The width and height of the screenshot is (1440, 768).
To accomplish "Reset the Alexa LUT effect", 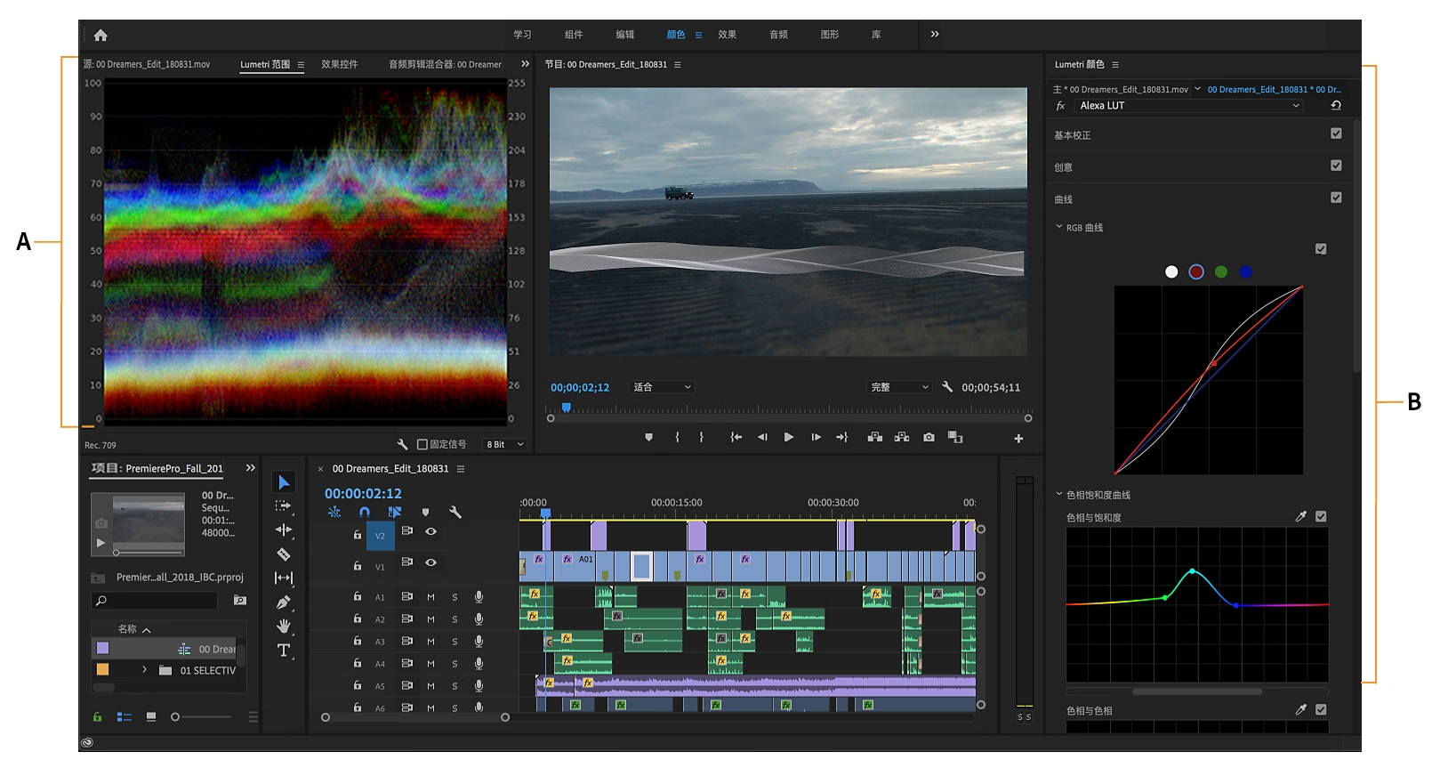I will pyautogui.click(x=1335, y=106).
